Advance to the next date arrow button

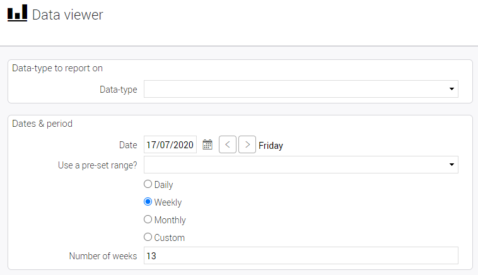247,145
